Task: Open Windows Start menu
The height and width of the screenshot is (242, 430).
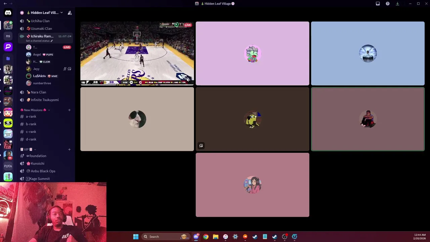Action: (x=136, y=237)
